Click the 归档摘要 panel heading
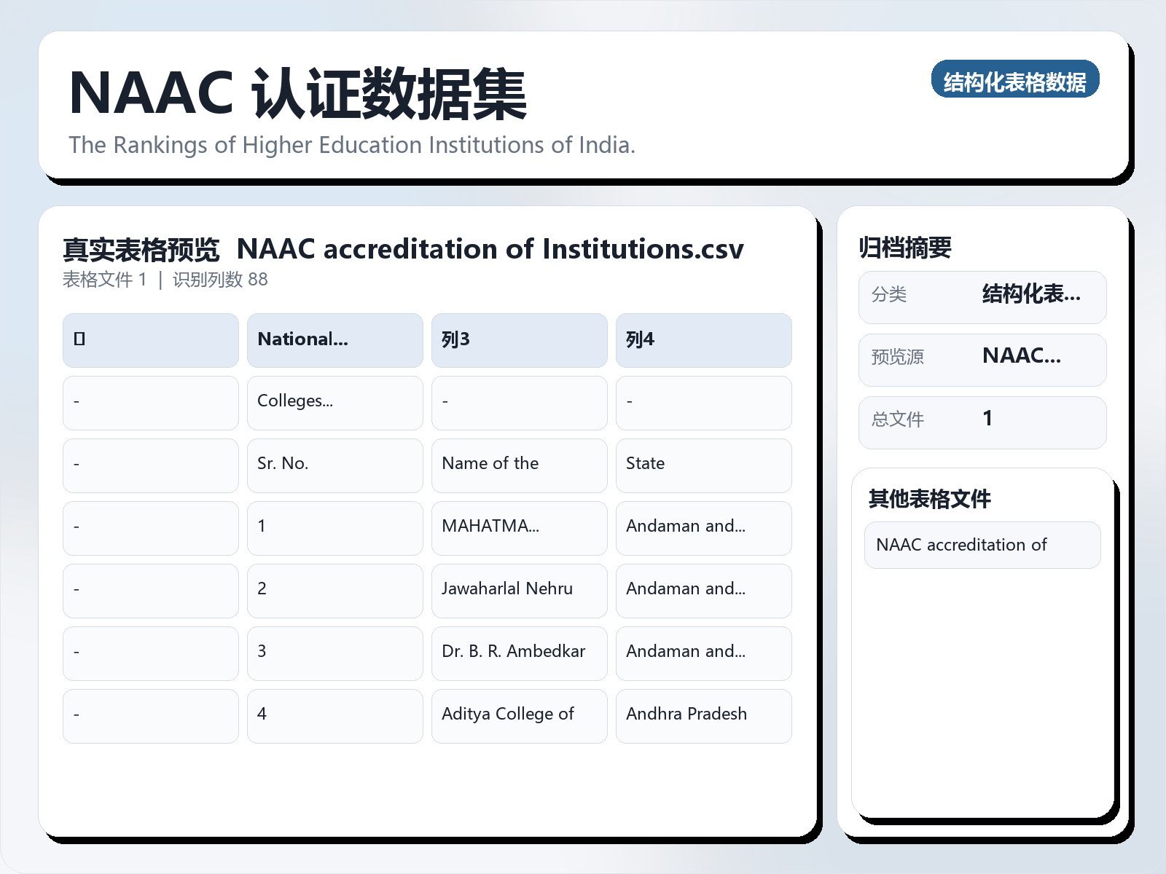The height and width of the screenshot is (874, 1166). tap(908, 247)
